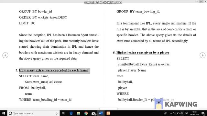Click the ENG language indicator

point(186,113)
